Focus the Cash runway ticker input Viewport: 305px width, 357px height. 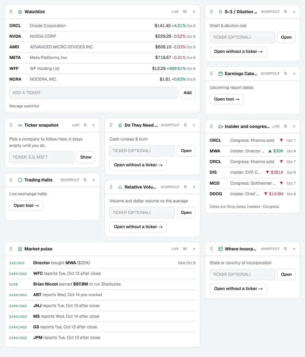(142, 151)
